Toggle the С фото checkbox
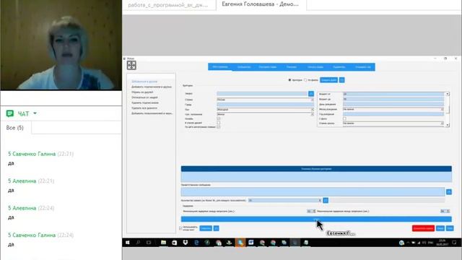462x260 pixels. coord(344,118)
